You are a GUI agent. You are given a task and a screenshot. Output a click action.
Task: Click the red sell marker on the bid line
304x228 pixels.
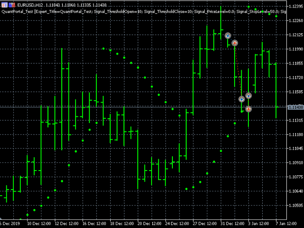[248, 109]
